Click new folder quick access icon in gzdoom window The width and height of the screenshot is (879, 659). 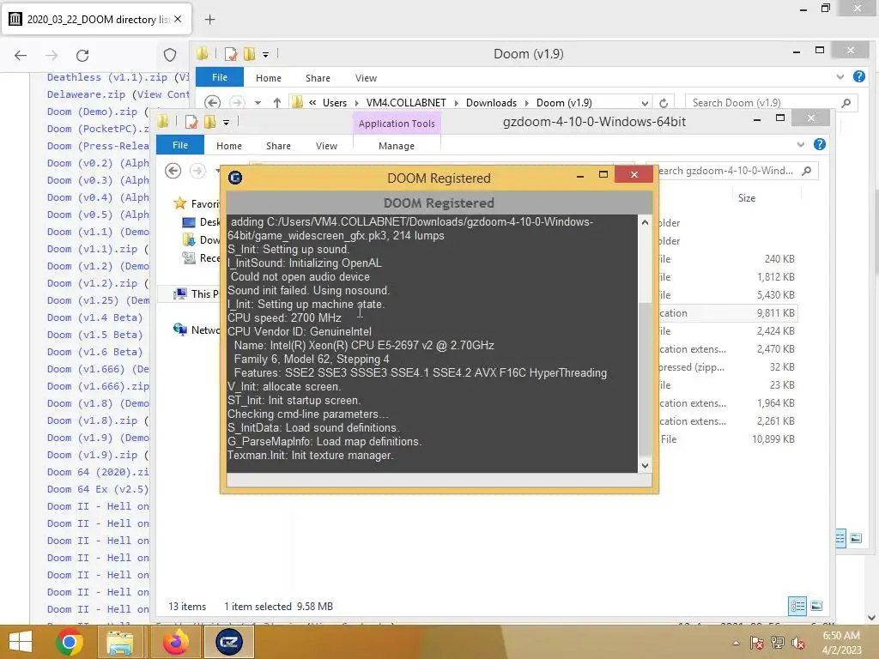[x=210, y=122]
